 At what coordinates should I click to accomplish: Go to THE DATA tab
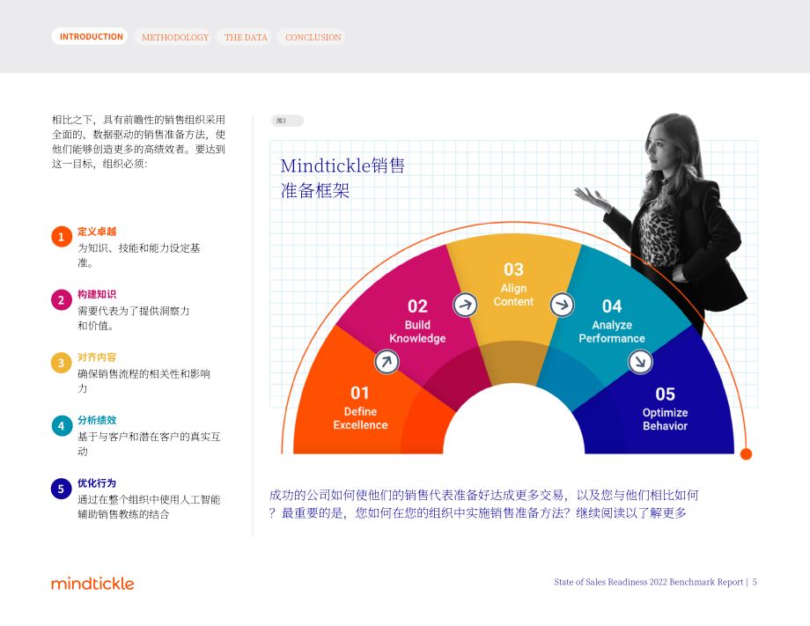244,37
